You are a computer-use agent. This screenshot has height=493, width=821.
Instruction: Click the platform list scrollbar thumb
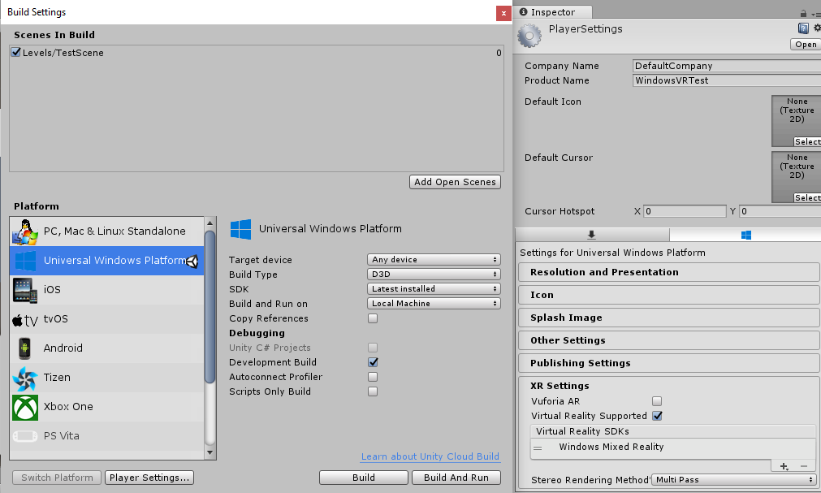pos(210,306)
